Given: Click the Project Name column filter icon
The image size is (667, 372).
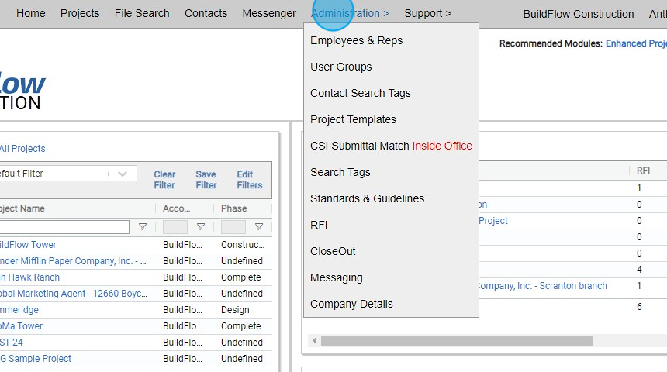Looking at the screenshot, I should point(143,227).
